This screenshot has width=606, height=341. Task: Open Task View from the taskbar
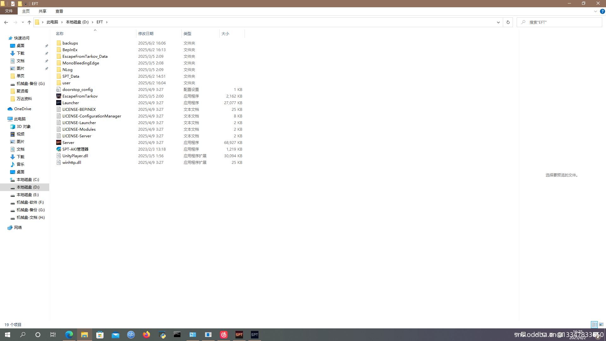tap(53, 335)
